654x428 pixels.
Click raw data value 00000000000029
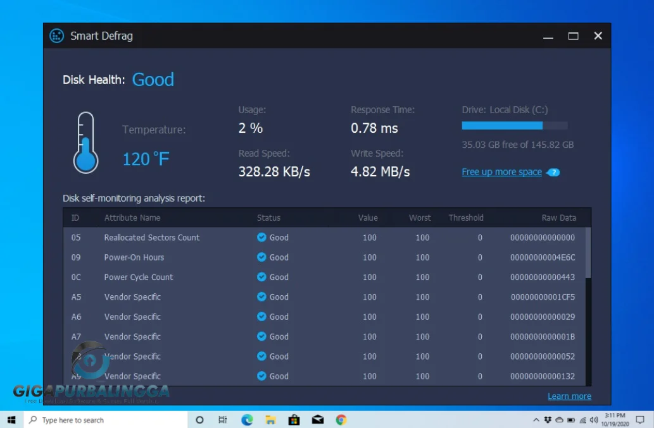pyautogui.click(x=543, y=317)
